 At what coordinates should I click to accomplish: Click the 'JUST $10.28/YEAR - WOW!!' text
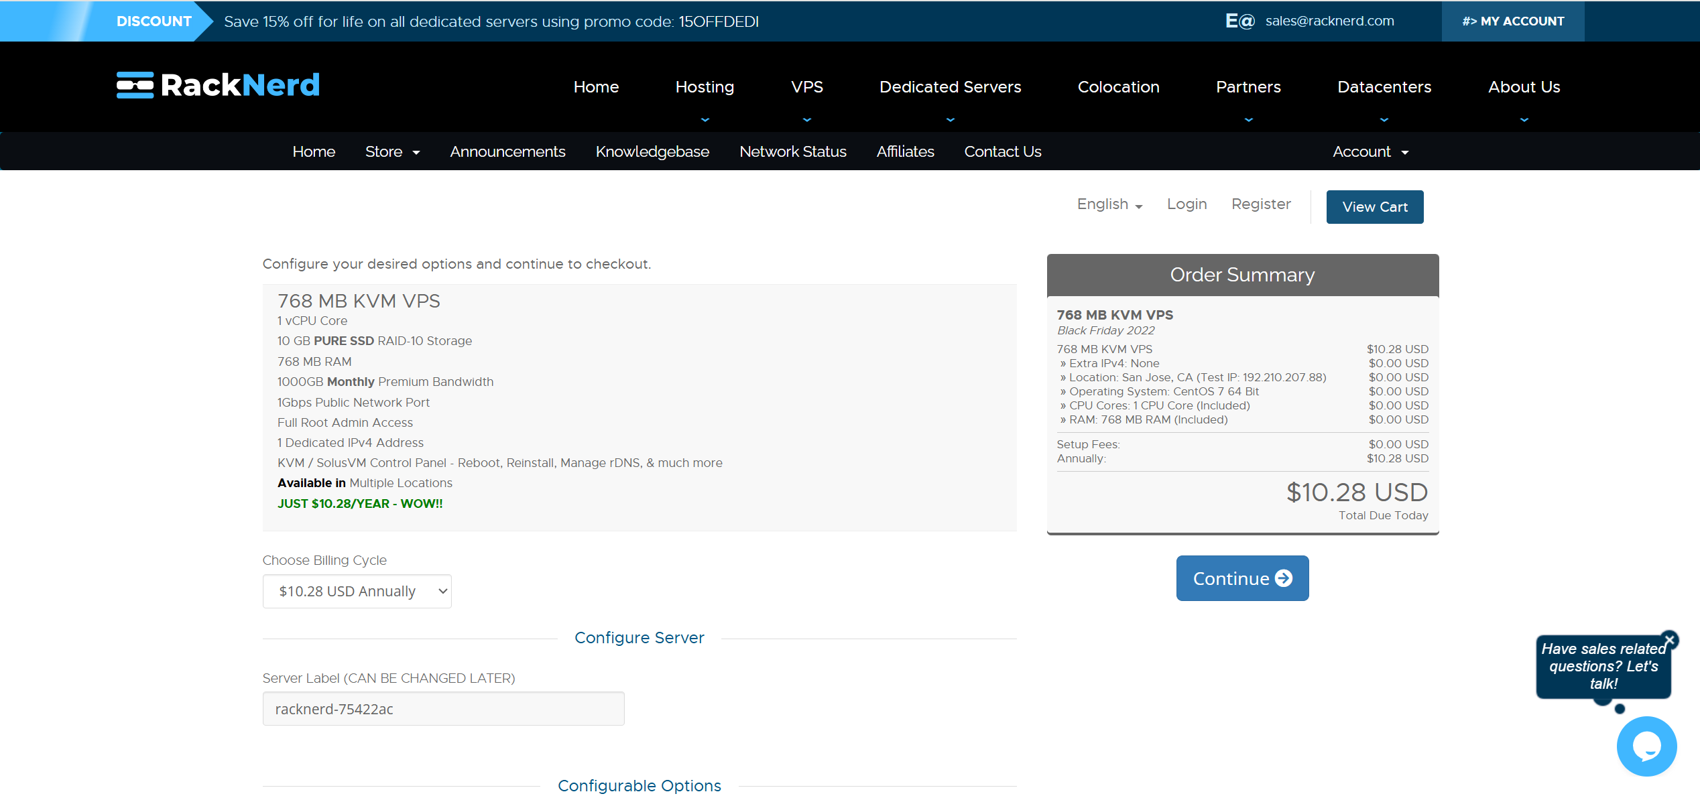pyautogui.click(x=360, y=504)
